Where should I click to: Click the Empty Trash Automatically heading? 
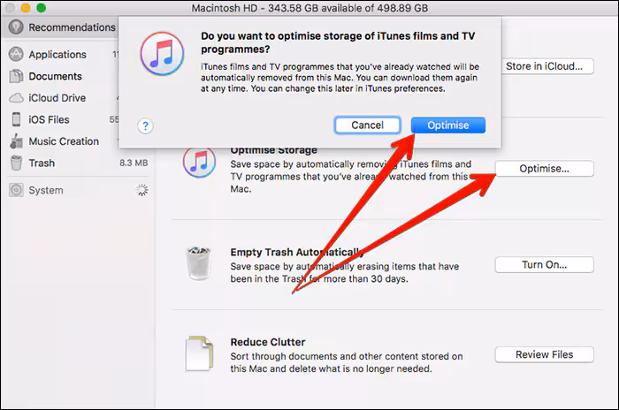pos(297,252)
